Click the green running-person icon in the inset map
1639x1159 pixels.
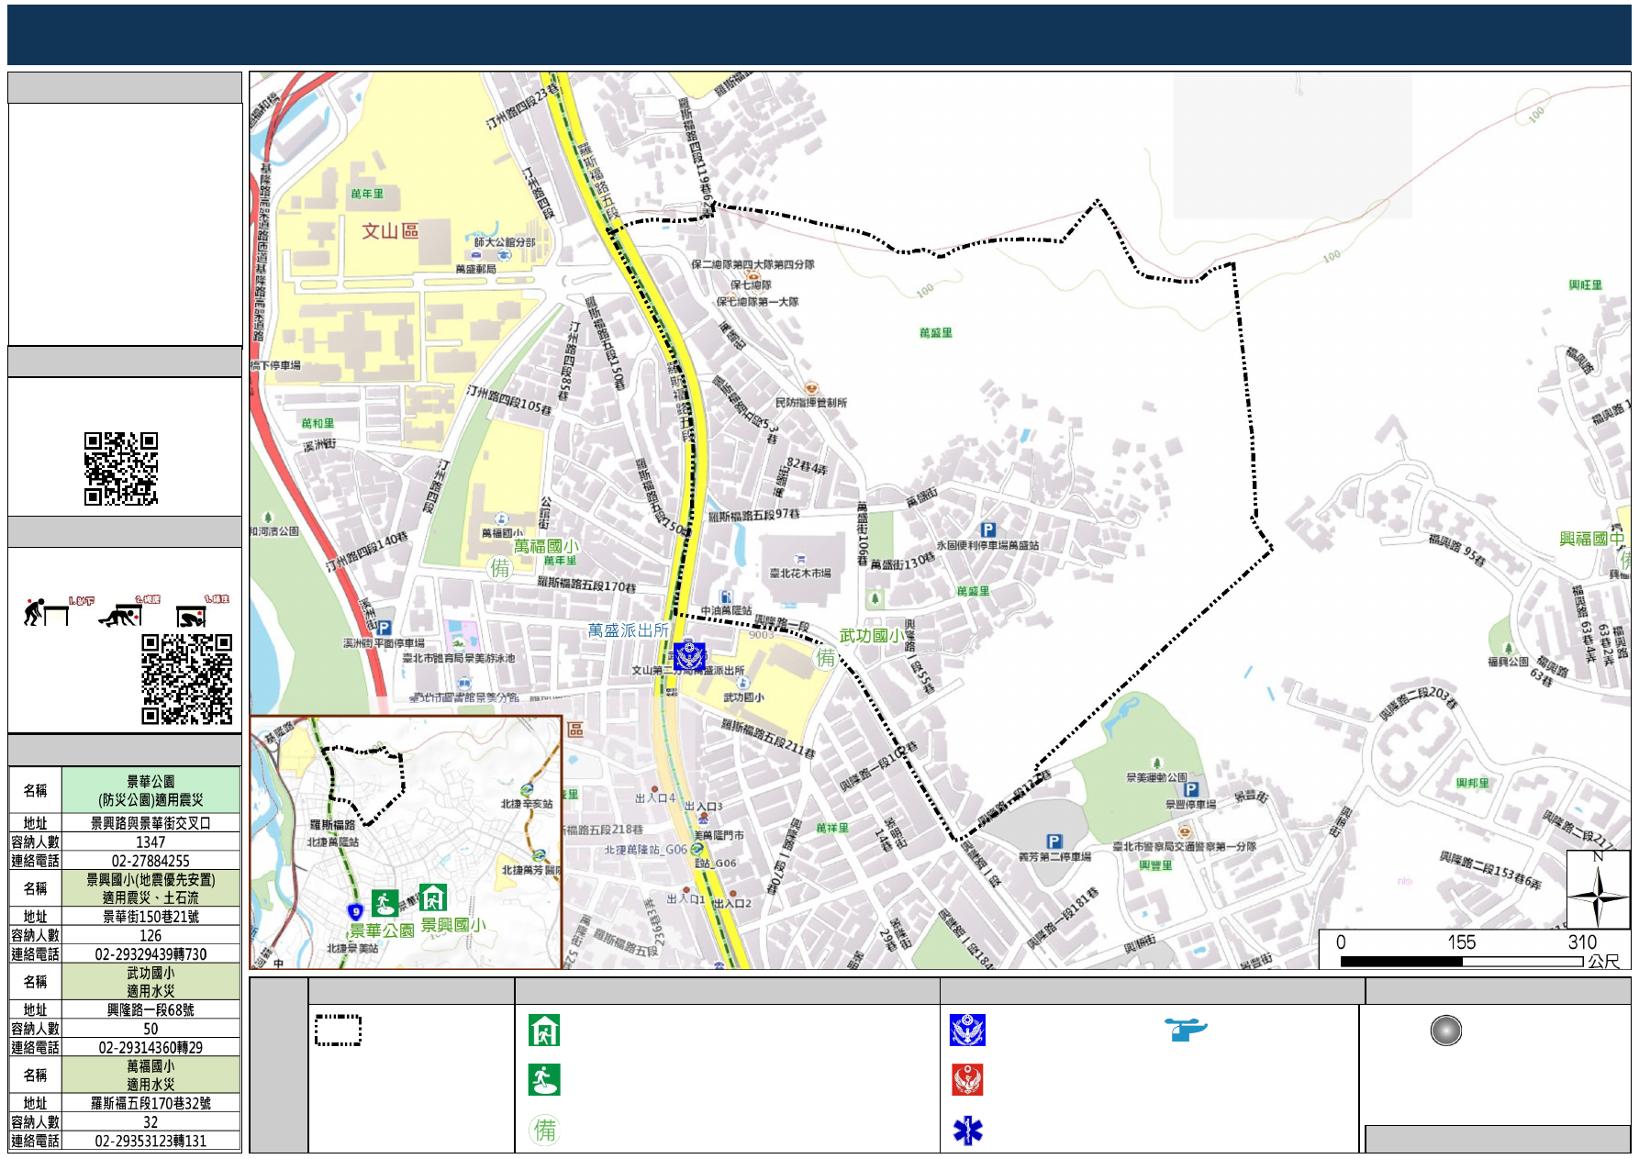coord(385,903)
